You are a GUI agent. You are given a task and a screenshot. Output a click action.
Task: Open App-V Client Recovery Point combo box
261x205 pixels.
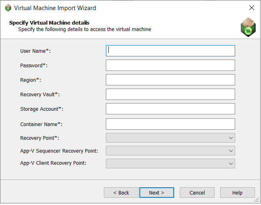(170, 163)
